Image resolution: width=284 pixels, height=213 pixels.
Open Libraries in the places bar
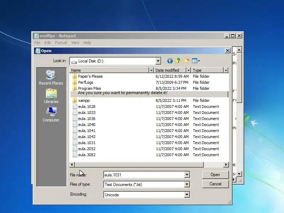tap(51, 96)
